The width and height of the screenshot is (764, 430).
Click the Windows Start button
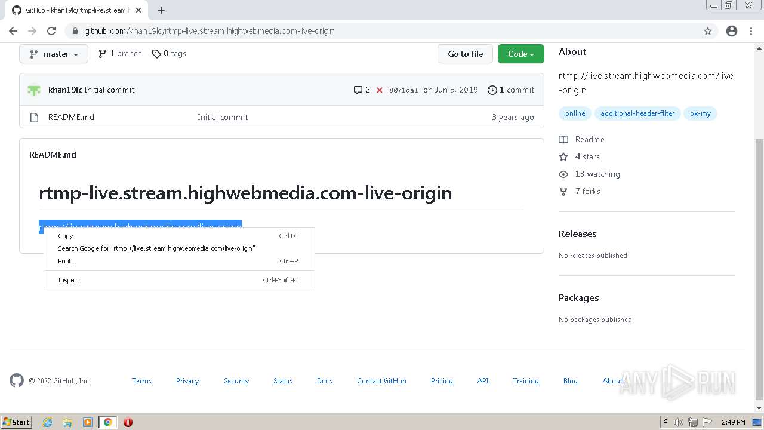pyautogui.click(x=17, y=422)
